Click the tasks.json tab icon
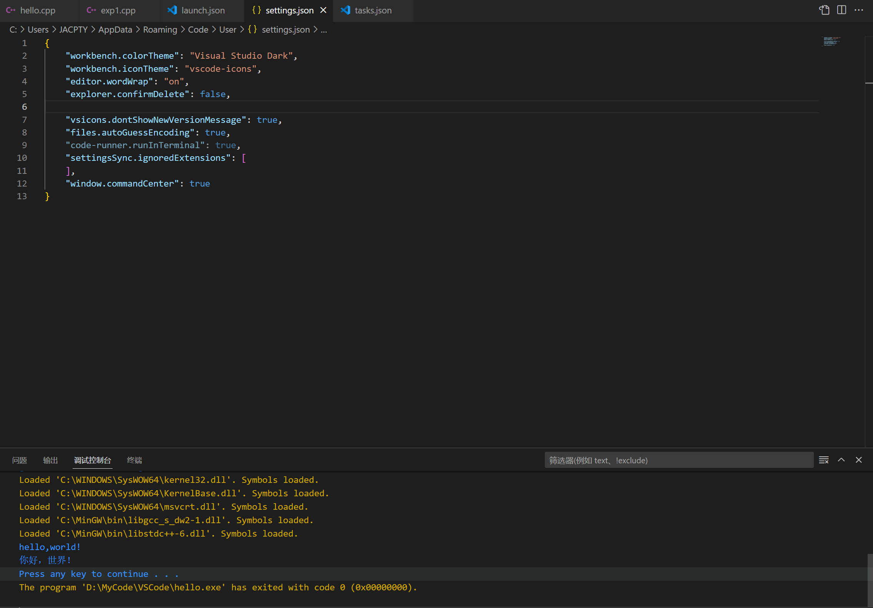This screenshot has height=608, width=873. point(345,10)
